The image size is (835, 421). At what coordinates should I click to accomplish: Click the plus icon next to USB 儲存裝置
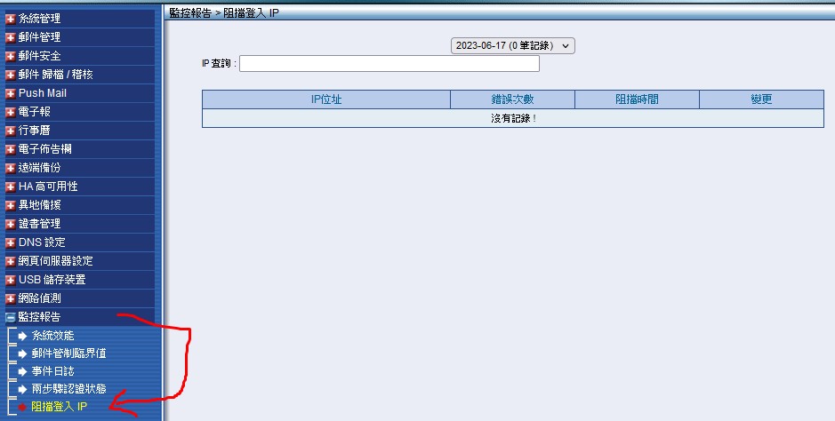pos(11,280)
